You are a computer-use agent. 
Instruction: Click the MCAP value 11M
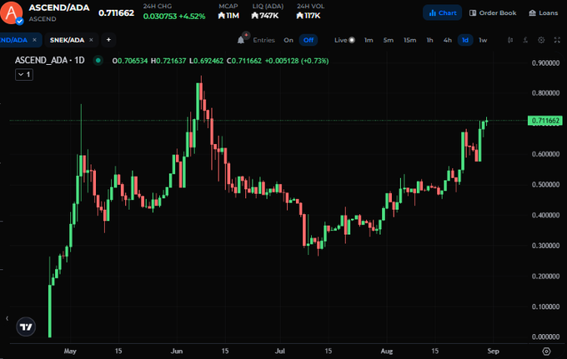(x=228, y=16)
